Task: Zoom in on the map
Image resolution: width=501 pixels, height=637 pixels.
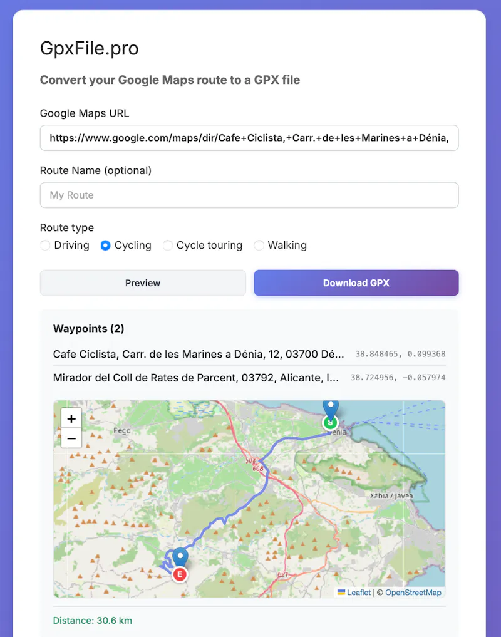Action: pyautogui.click(x=71, y=418)
